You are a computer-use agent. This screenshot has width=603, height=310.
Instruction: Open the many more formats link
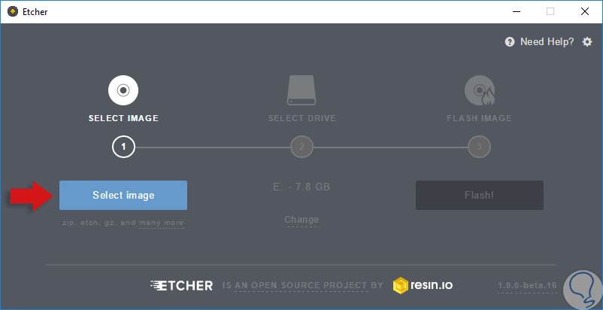point(161,223)
